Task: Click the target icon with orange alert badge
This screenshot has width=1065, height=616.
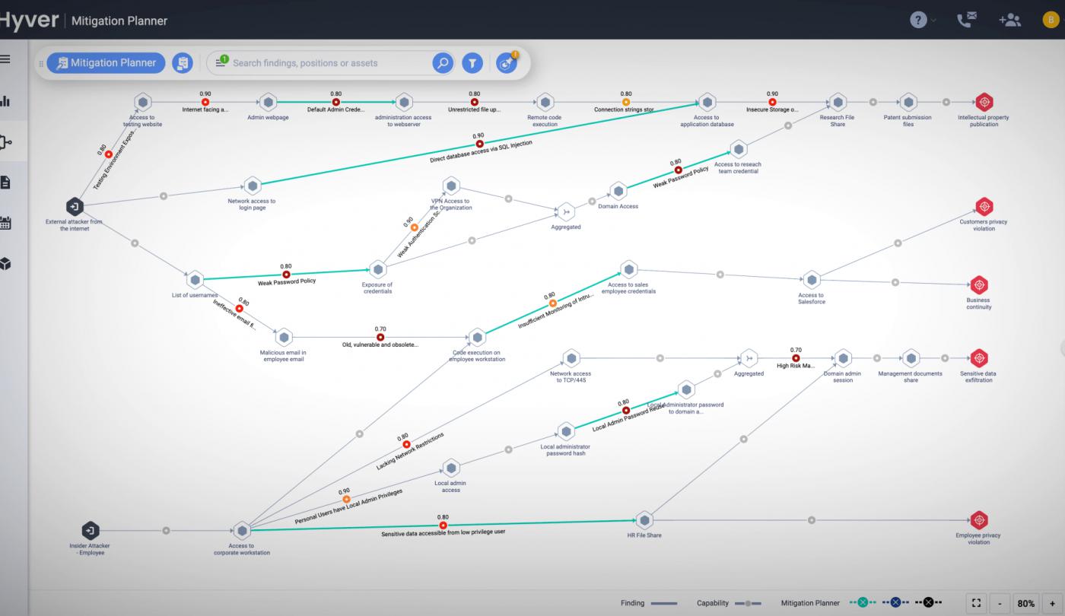Action: point(507,63)
